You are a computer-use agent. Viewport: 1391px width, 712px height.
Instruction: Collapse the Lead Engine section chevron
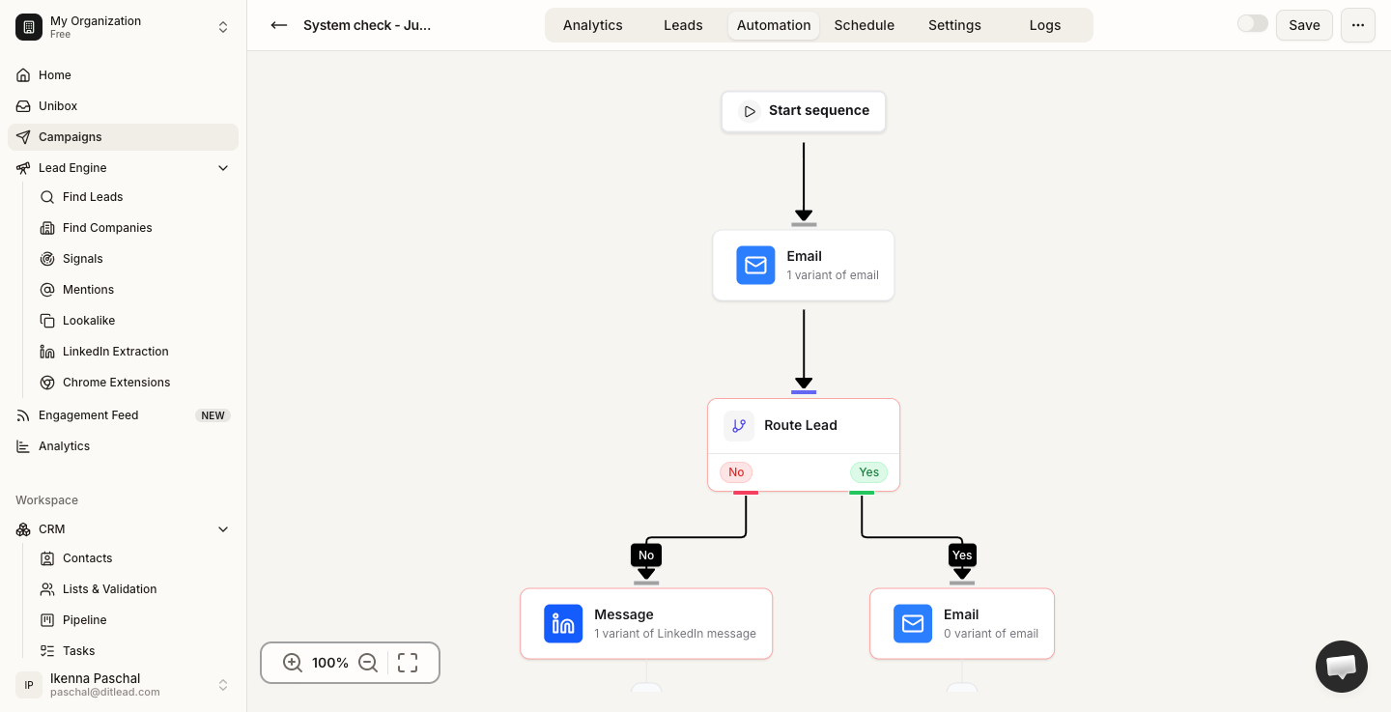point(223,168)
